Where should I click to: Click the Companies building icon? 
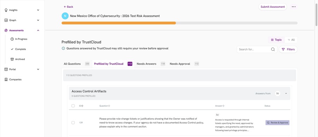pos(6,79)
